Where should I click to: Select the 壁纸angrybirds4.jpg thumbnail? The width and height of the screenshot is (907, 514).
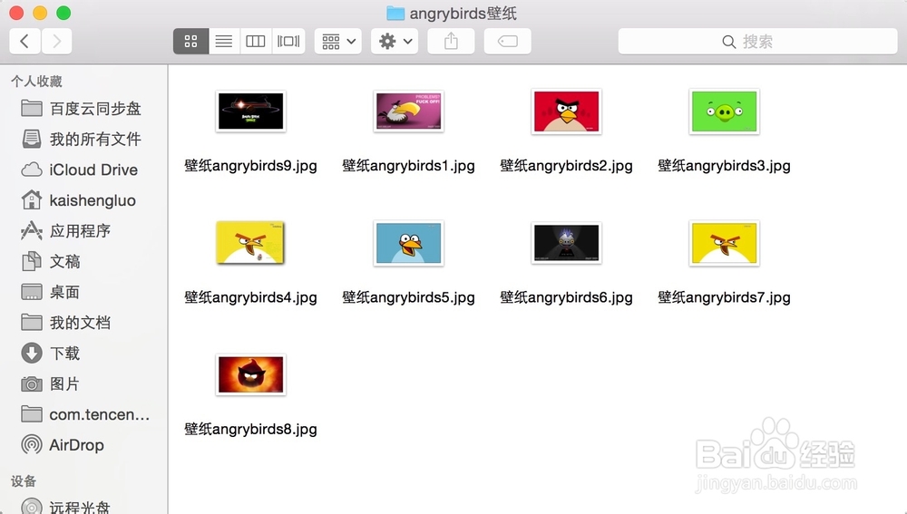coord(250,243)
